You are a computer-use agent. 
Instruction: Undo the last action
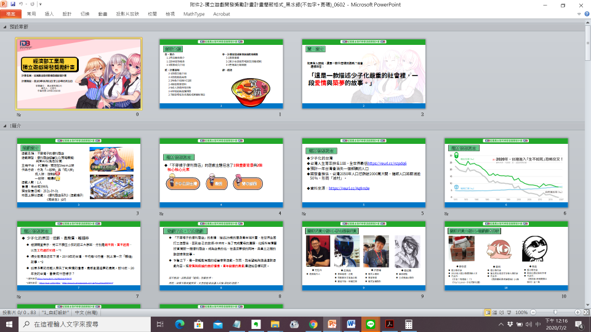(21, 4)
